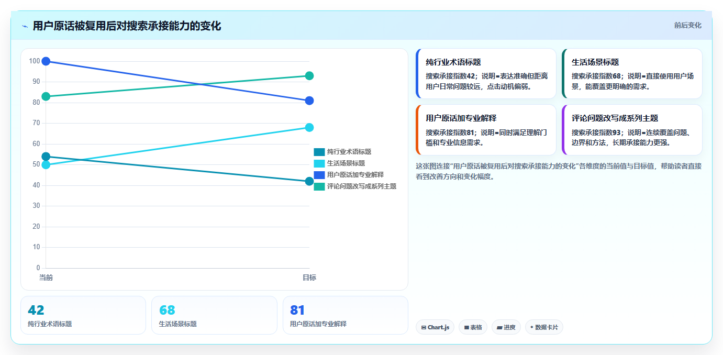This screenshot has height=355, width=723.
Task: Click legend text 评论问题改写成系列主题
Action: coord(362,186)
